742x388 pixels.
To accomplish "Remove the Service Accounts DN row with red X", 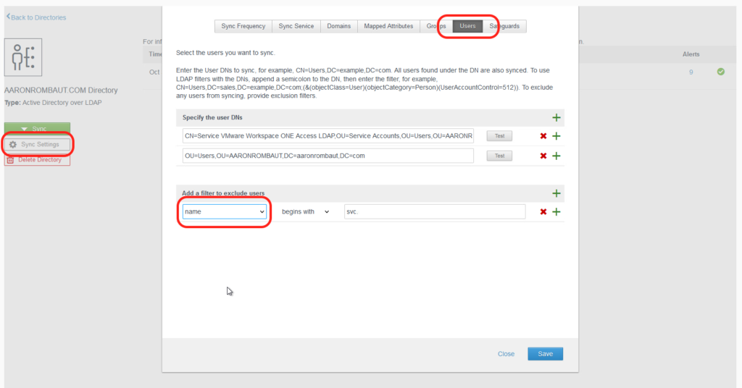I will [543, 136].
